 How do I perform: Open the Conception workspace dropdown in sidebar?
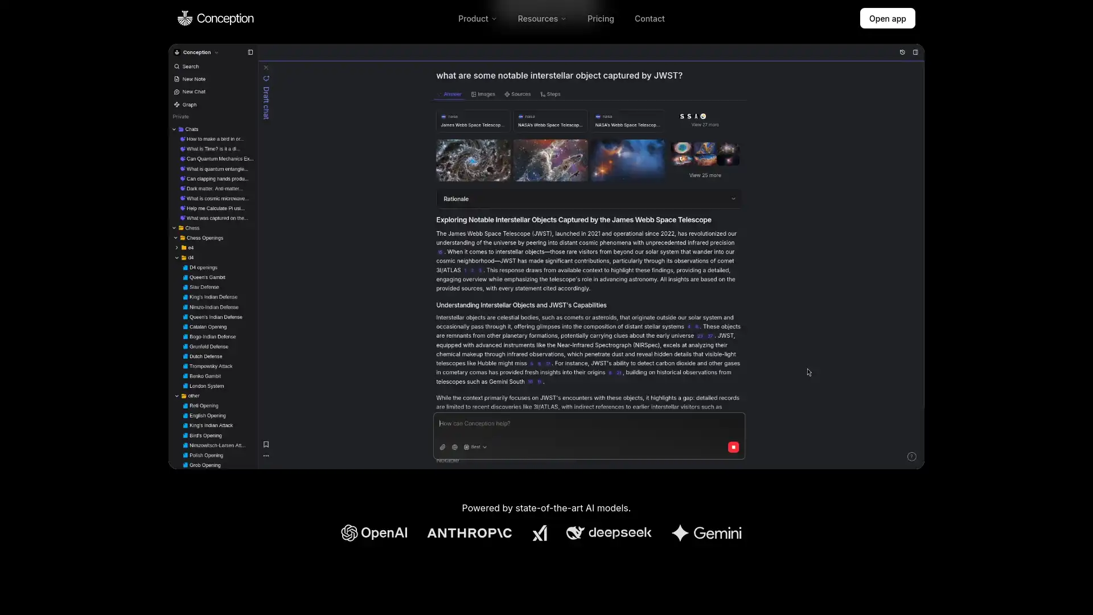pos(196,52)
